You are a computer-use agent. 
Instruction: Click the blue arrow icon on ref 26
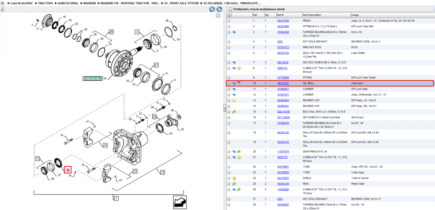pos(234,190)
